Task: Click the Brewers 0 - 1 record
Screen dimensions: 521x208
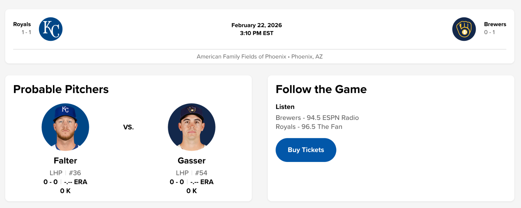Action: click(x=489, y=32)
